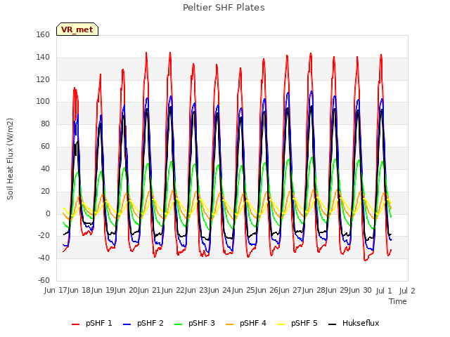Click the yellow pSHF 5 legend swatch
The image size is (450, 337).
tap(281, 324)
